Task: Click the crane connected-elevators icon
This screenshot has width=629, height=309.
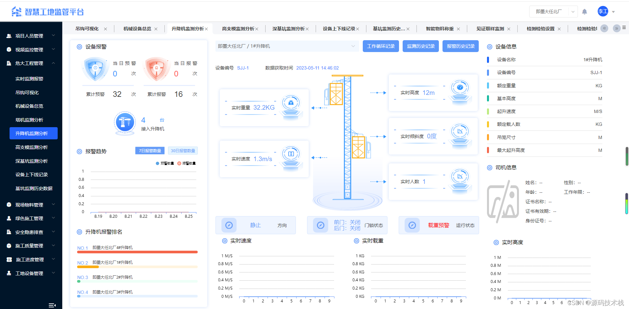Action: [125, 123]
